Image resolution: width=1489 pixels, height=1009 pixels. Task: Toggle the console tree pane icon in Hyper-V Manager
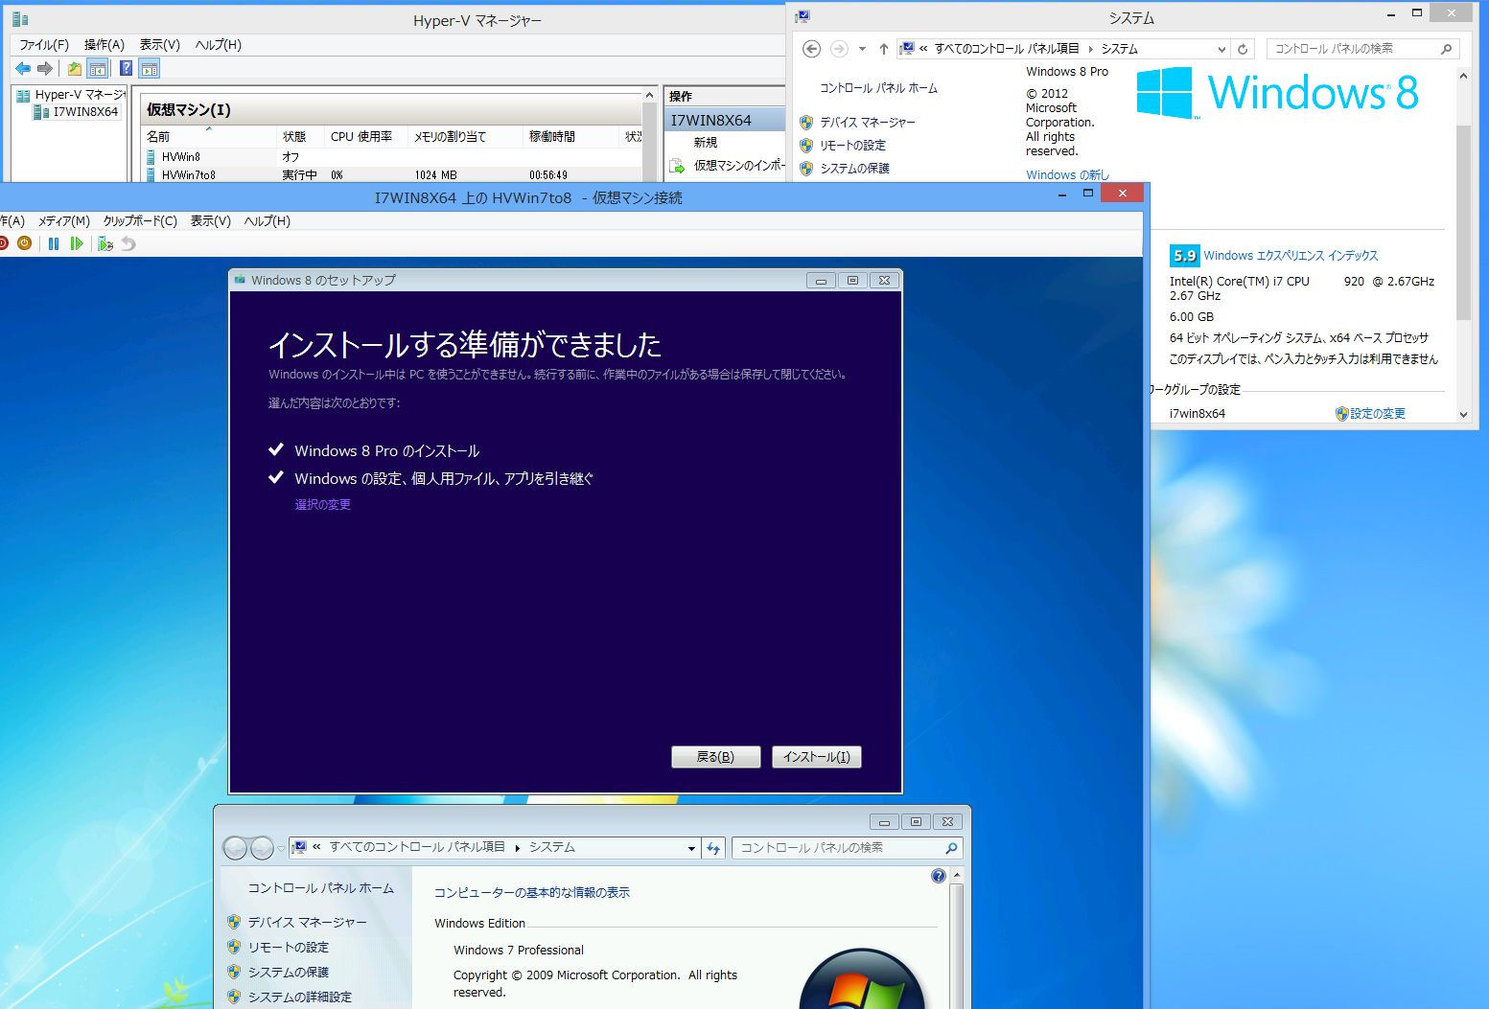pos(97,68)
